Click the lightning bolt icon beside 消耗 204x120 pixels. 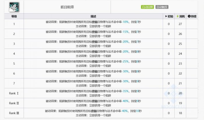[178, 16]
